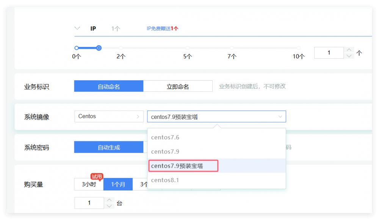
Task: Set IP slider to the 5个 mark
Action: [188, 48]
